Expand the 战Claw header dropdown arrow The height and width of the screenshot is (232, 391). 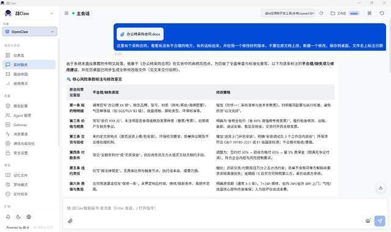click(x=51, y=13)
